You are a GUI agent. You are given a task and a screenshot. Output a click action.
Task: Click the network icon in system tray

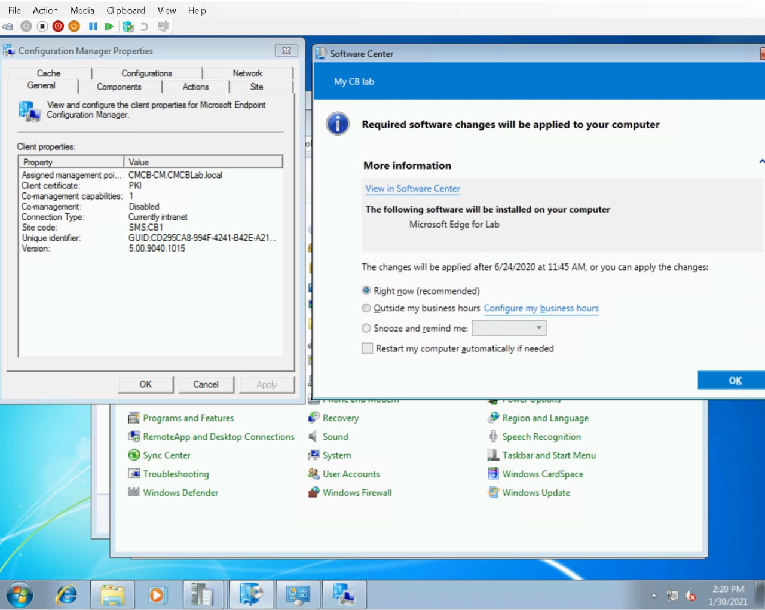[672, 596]
